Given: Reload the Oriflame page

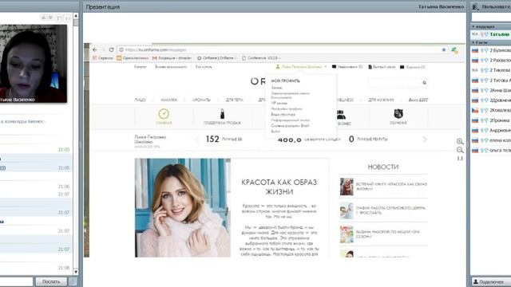Looking at the screenshot, I should click(x=112, y=49).
